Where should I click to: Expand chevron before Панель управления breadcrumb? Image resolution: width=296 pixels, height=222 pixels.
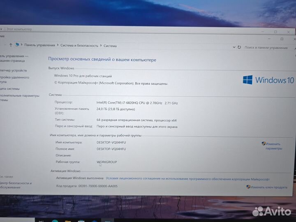21,45
